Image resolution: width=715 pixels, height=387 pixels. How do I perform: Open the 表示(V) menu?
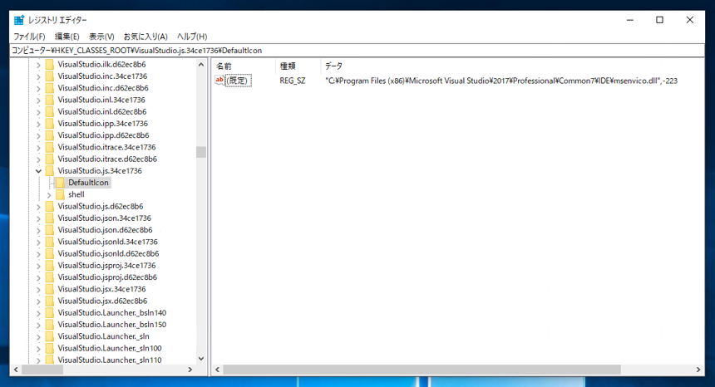tap(101, 37)
